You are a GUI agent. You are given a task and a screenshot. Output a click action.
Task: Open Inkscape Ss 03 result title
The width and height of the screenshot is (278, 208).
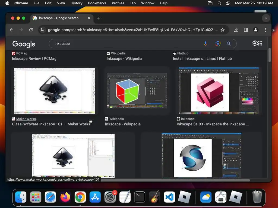213,124
